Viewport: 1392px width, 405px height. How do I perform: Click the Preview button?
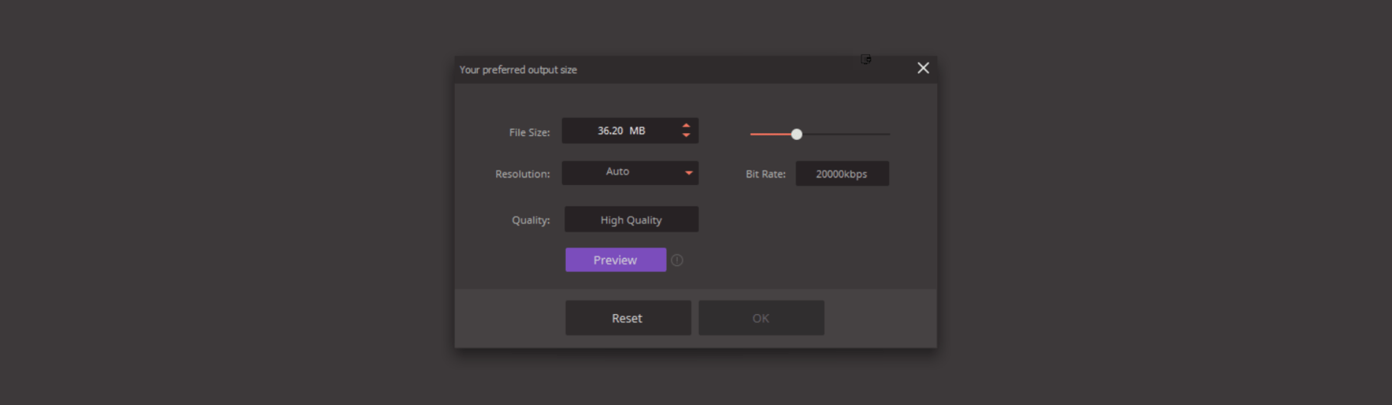pos(616,260)
